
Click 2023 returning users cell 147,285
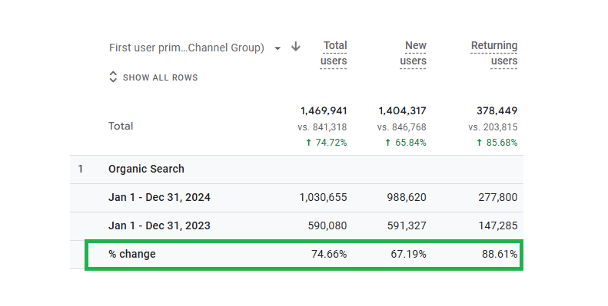coord(498,225)
